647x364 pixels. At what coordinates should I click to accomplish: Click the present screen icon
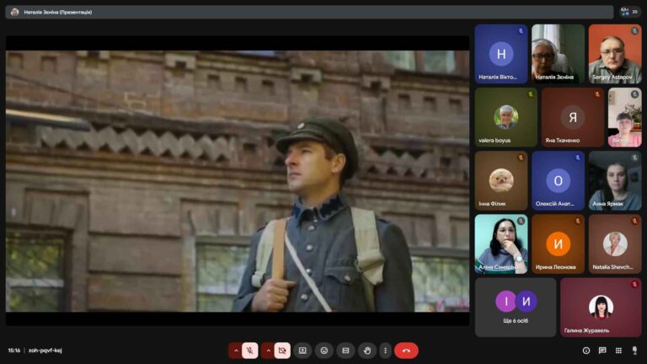302,351
